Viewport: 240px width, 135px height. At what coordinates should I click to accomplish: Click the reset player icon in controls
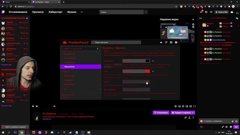coord(183,106)
